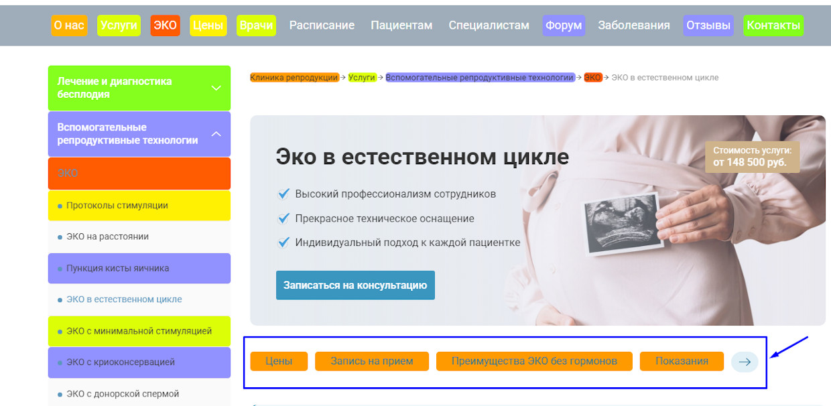The width and height of the screenshot is (831, 406).
Task: Click the right arrow scroll button
Action: pos(745,362)
